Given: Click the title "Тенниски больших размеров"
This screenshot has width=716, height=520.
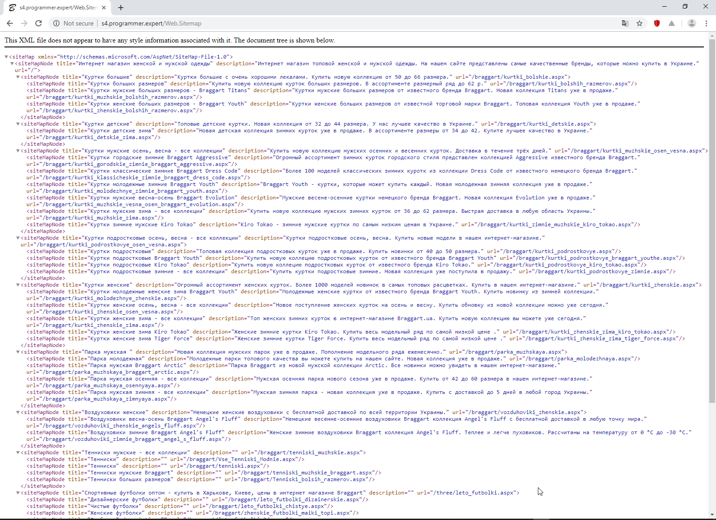Looking at the screenshot, I should click(130, 479).
